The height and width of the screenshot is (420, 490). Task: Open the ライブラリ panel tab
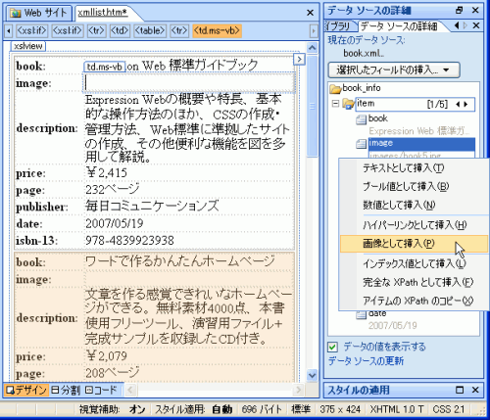[x=339, y=25]
